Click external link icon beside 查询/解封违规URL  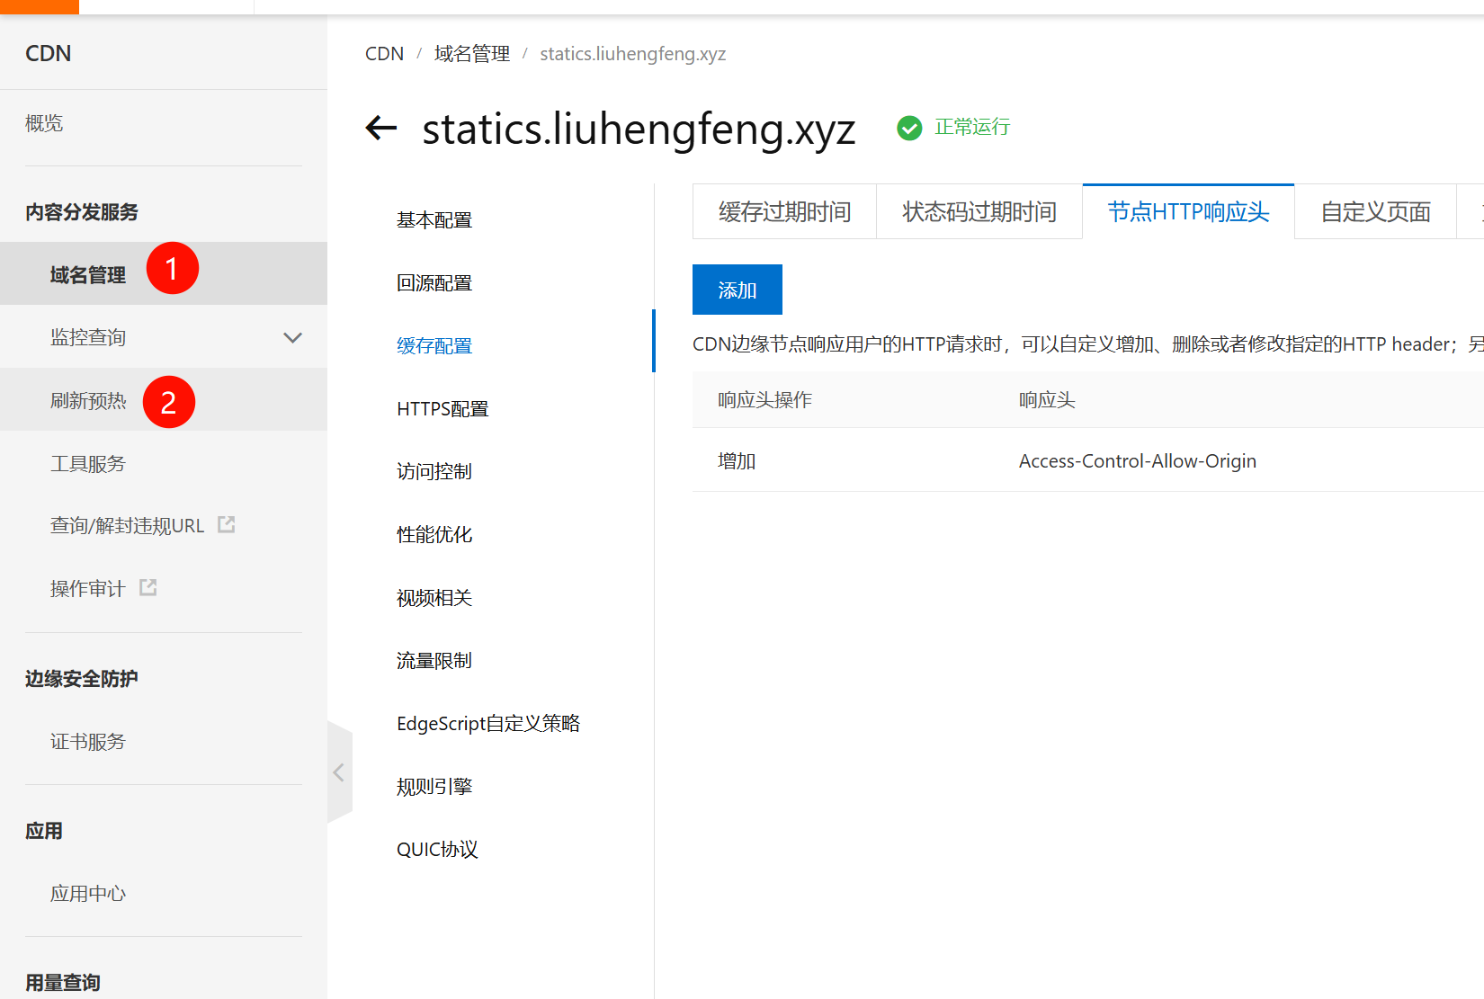pyautogui.click(x=227, y=525)
